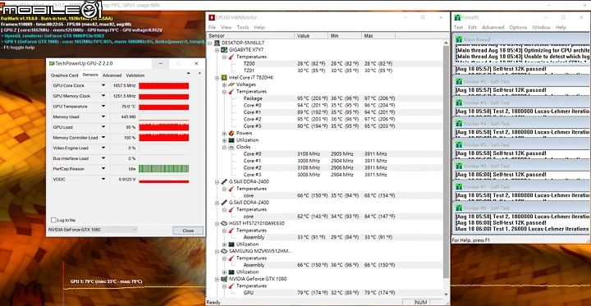Click the GPU Core Clock 1657.5 MHz value
Image resolution: width=591 pixels, height=306 pixels.
(123, 85)
